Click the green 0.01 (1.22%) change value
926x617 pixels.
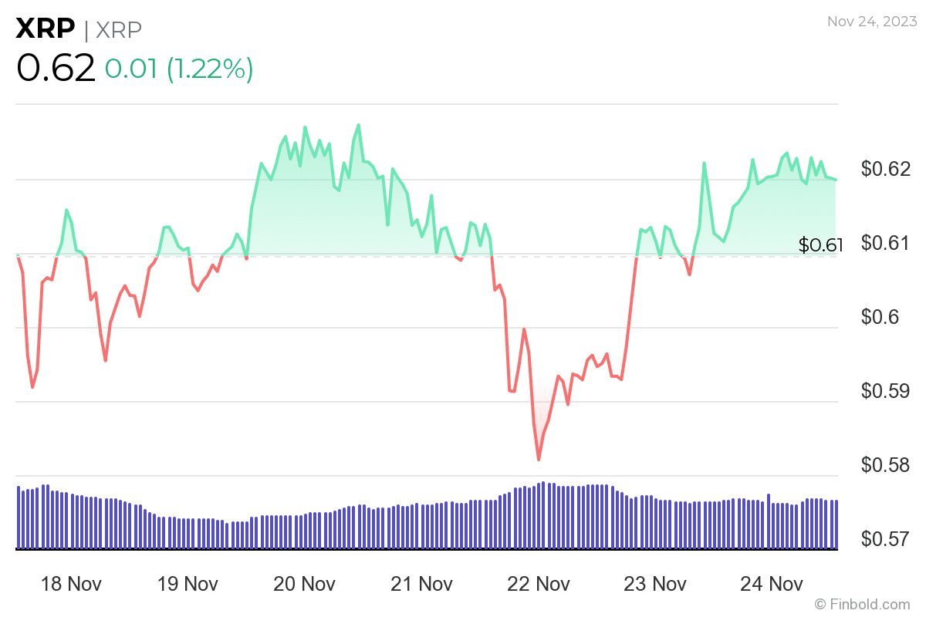[x=179, y=69]
